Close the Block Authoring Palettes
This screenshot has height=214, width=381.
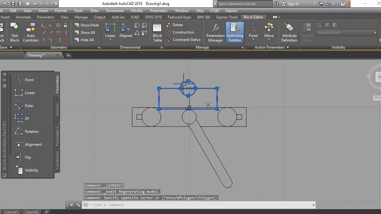click(x=5, y=74)
